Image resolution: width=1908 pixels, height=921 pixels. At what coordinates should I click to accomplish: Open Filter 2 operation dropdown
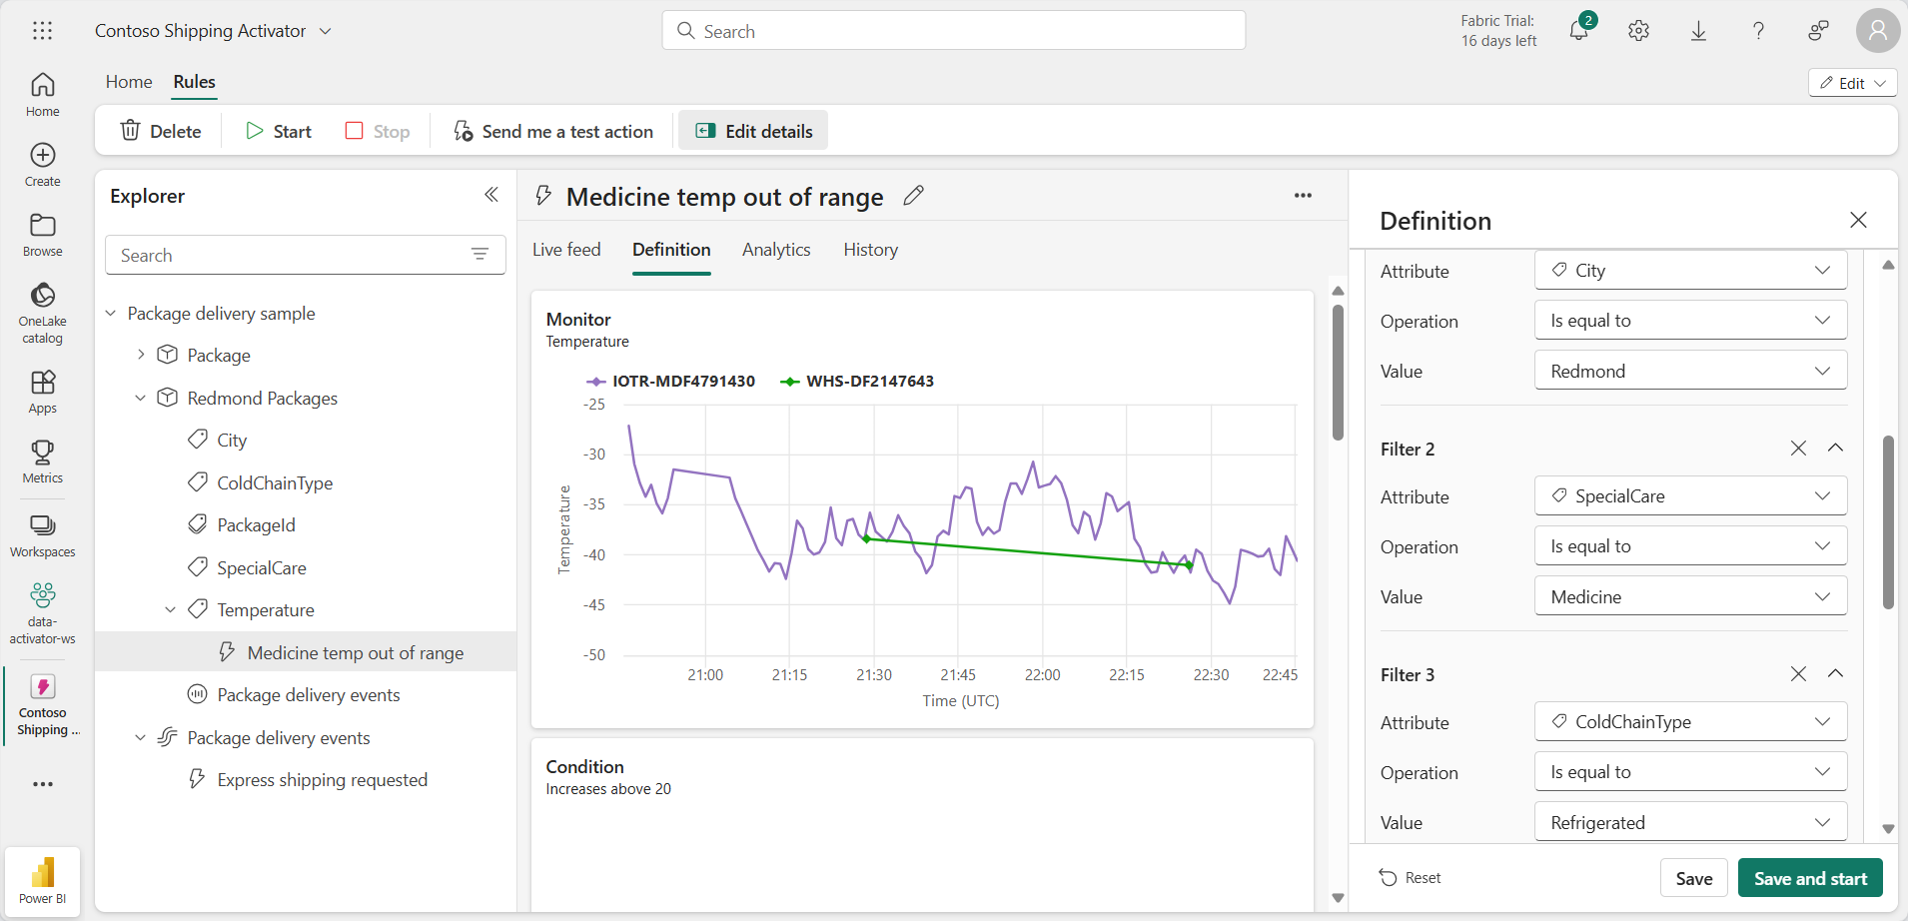click(1690, 545)
